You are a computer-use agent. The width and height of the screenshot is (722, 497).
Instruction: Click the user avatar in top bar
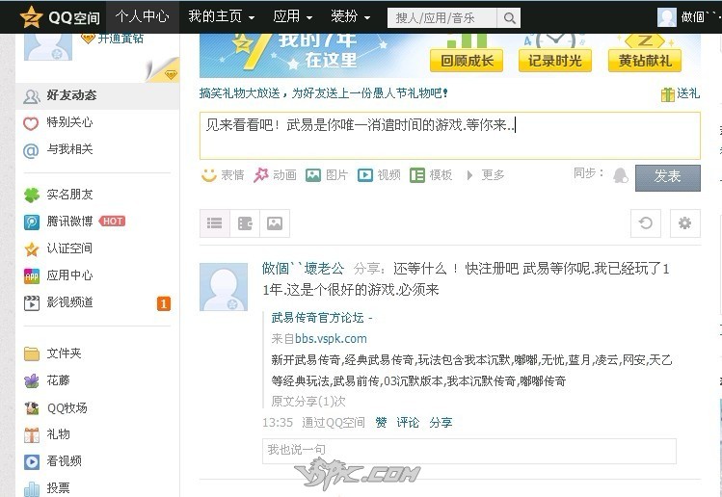tap(667, 17)
